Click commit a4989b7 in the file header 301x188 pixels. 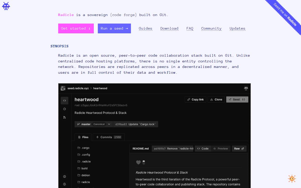tap(173, 149)
